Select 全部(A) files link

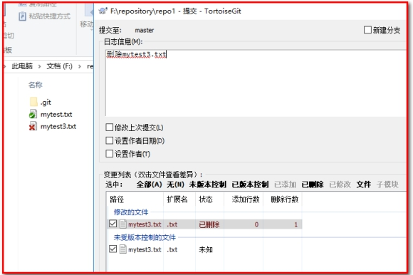tap(149, 185)
